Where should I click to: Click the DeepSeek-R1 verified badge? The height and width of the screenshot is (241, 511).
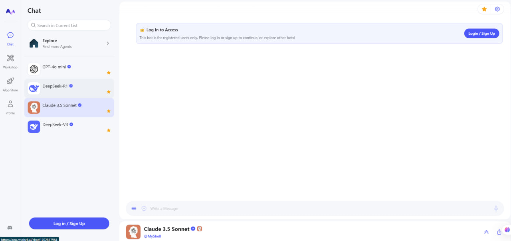71,86
